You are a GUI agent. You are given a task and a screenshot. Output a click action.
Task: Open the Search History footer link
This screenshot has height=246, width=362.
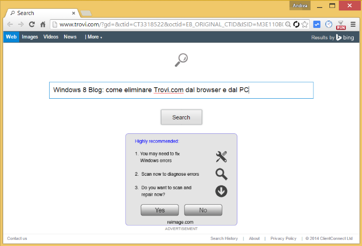click(224, 238)
